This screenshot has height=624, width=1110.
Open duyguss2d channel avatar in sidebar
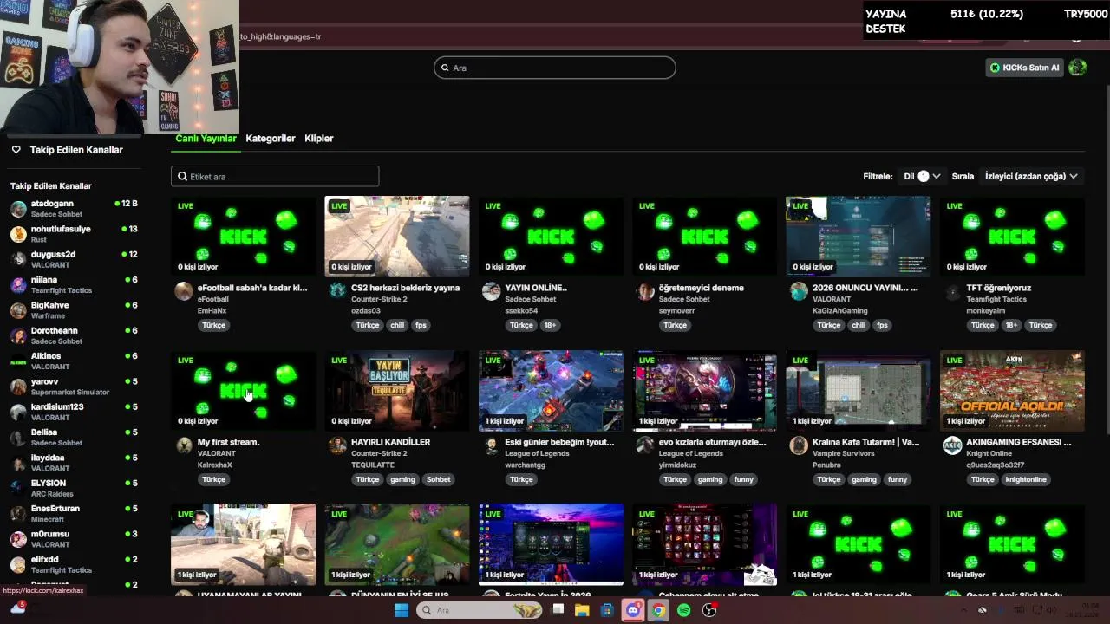tap(18, 259)
